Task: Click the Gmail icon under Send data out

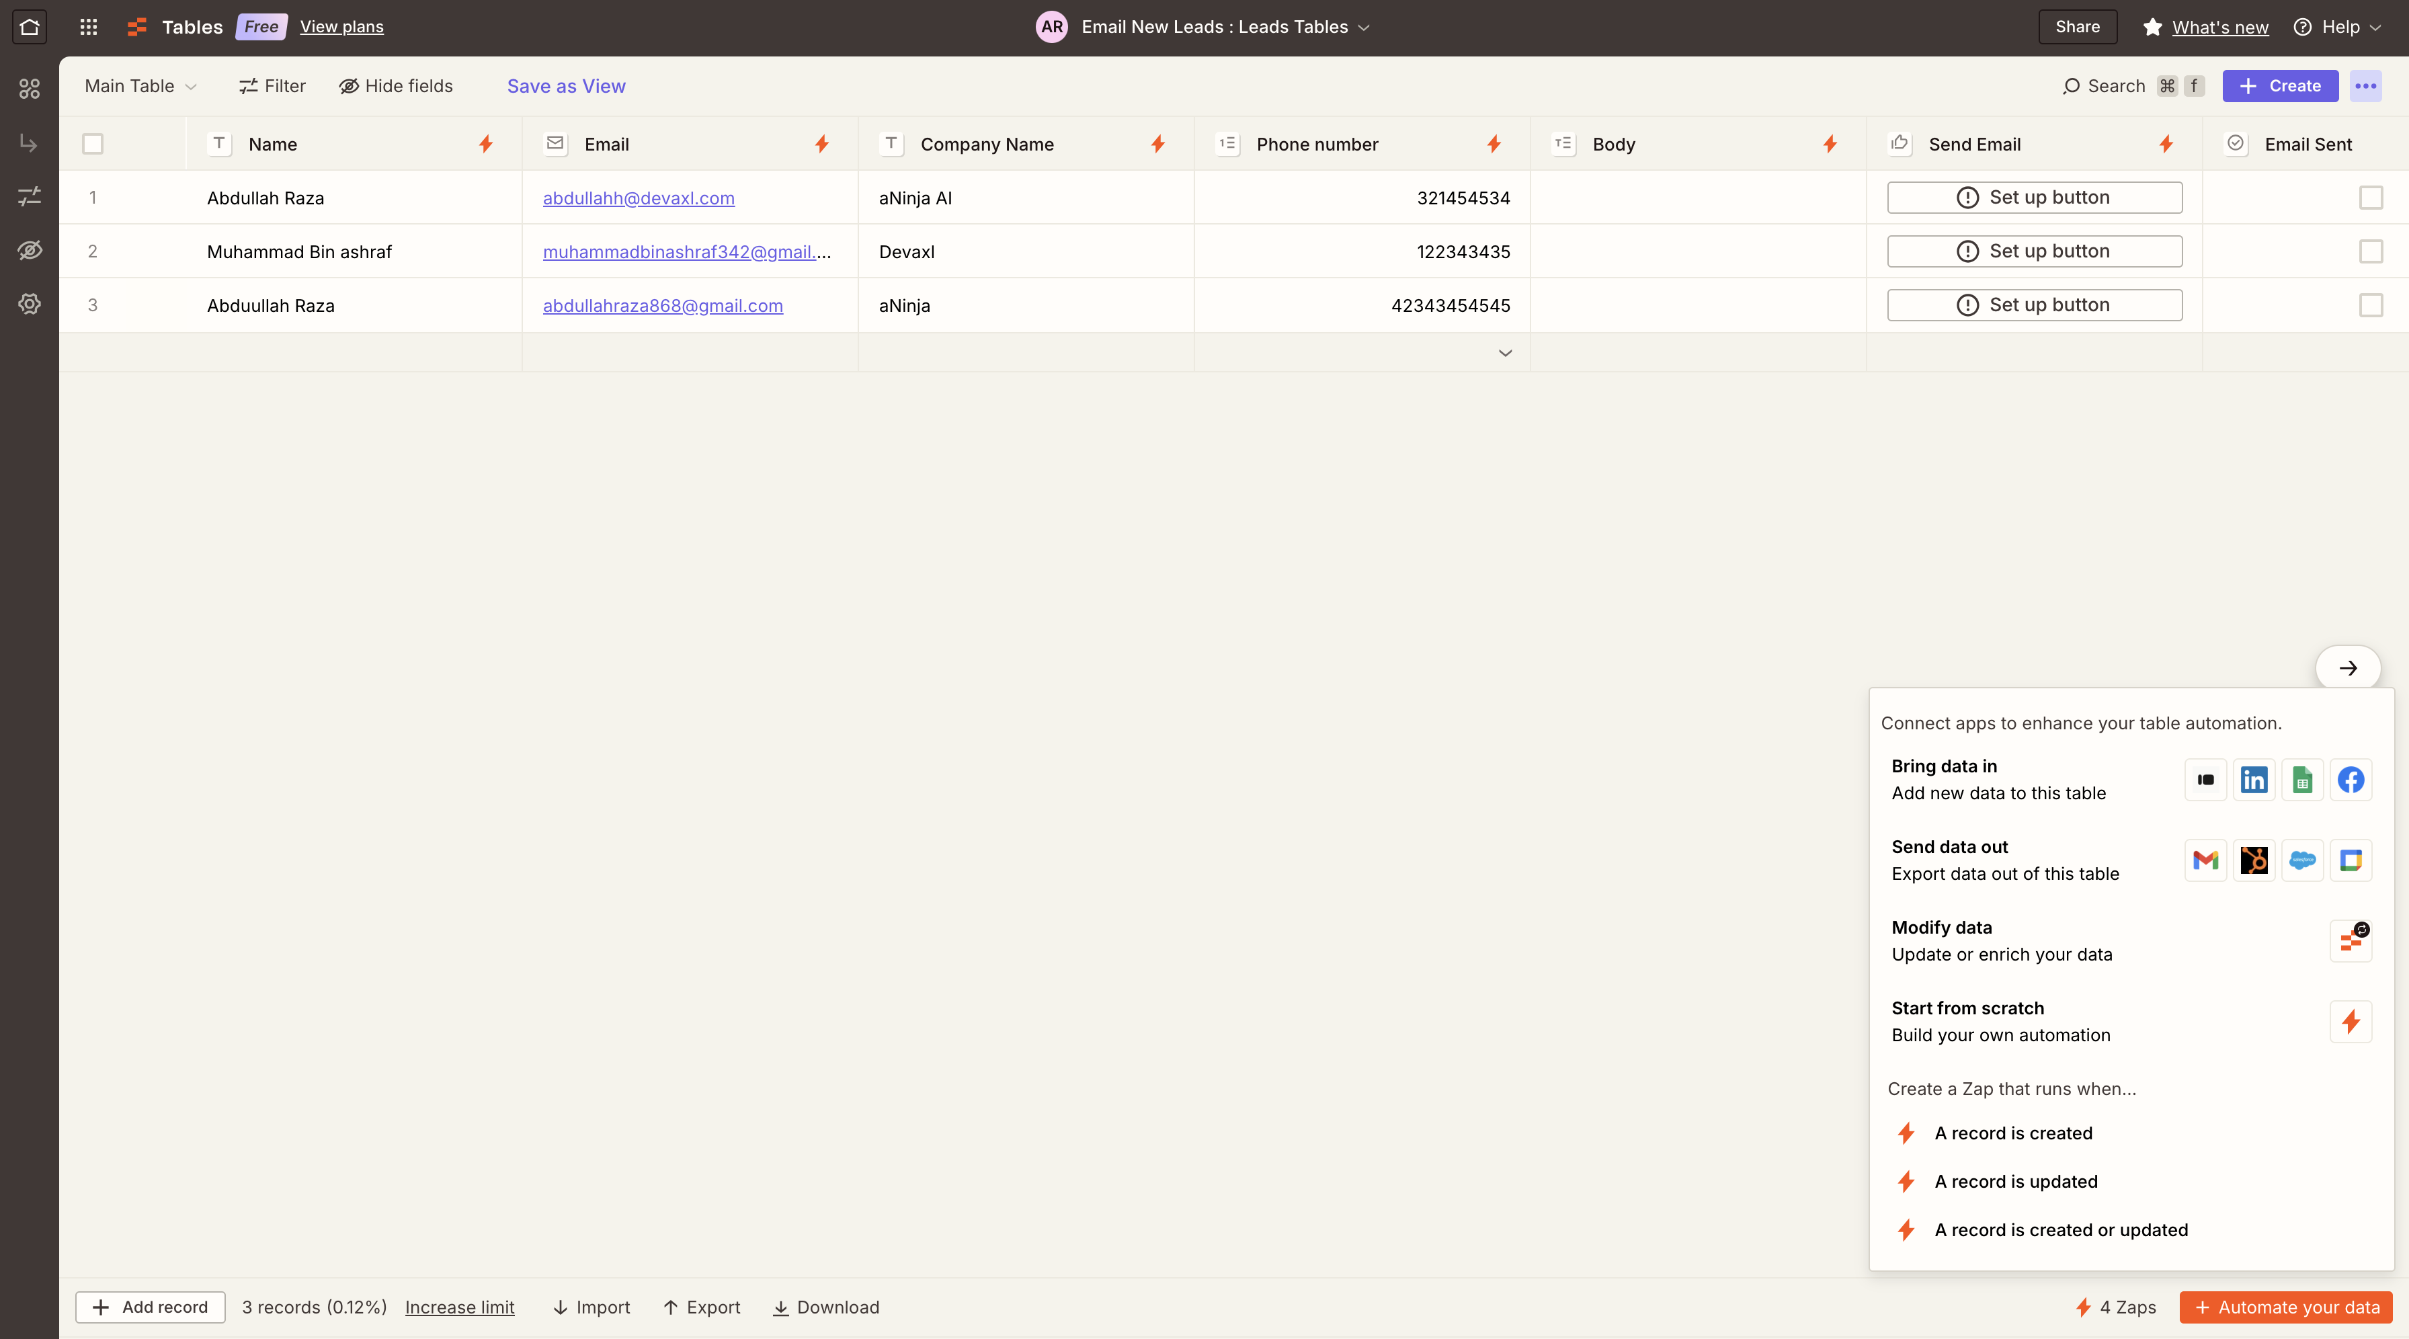Action: click(2205, 860)
